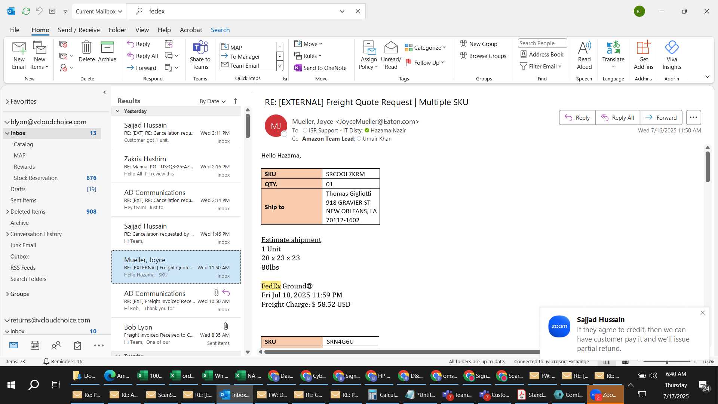Viewport: 718px width, 404px height.
Task: Archive the selected email
Action: (107, 52)
